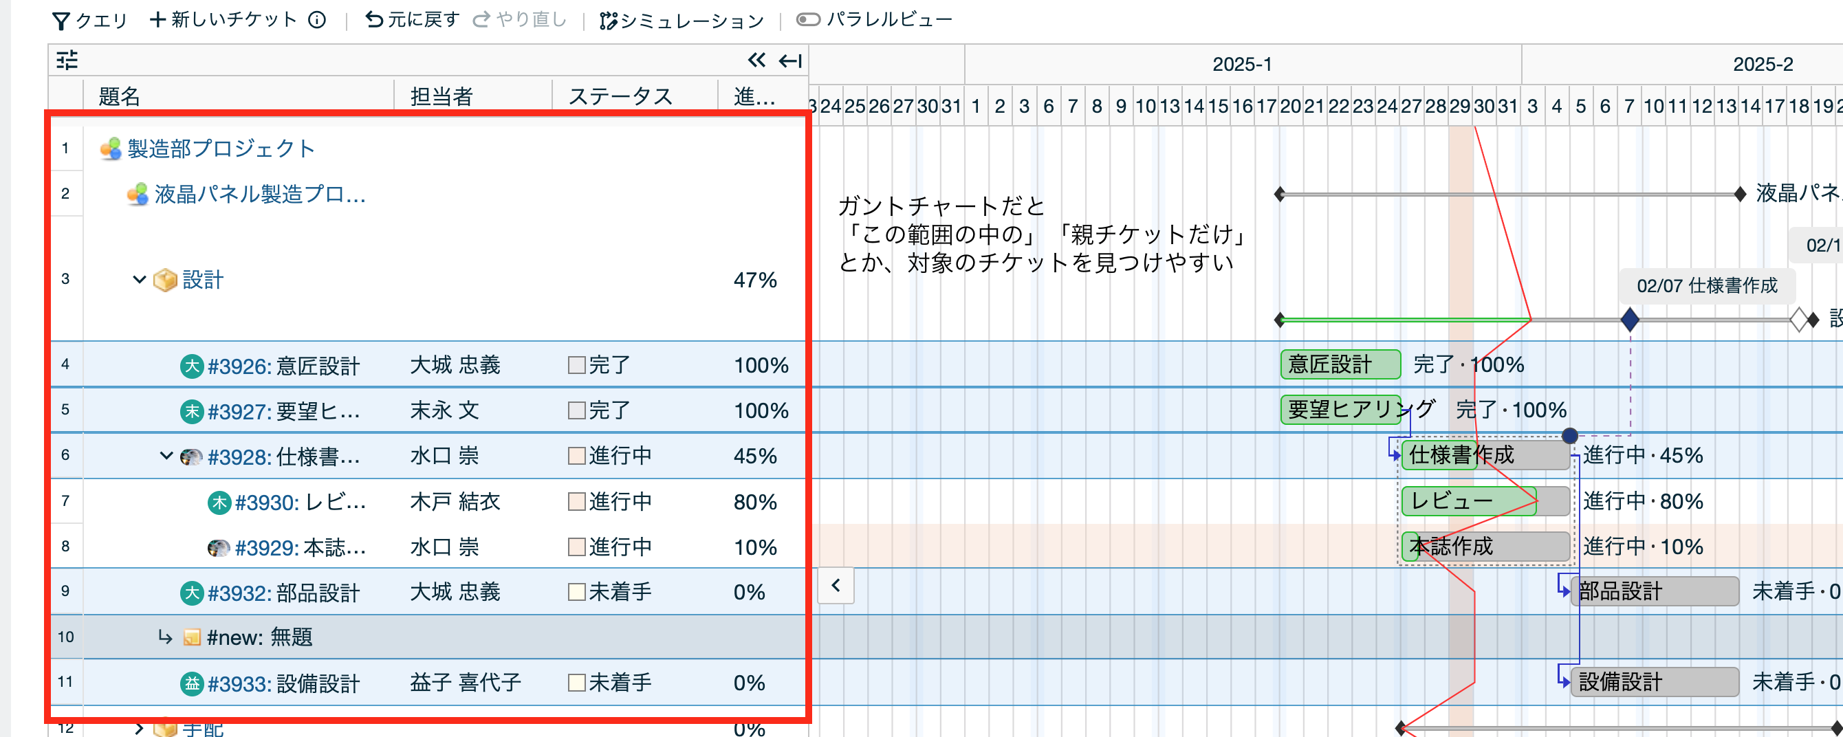Open the 製造部プロジェクト link

tap(221, 148)
